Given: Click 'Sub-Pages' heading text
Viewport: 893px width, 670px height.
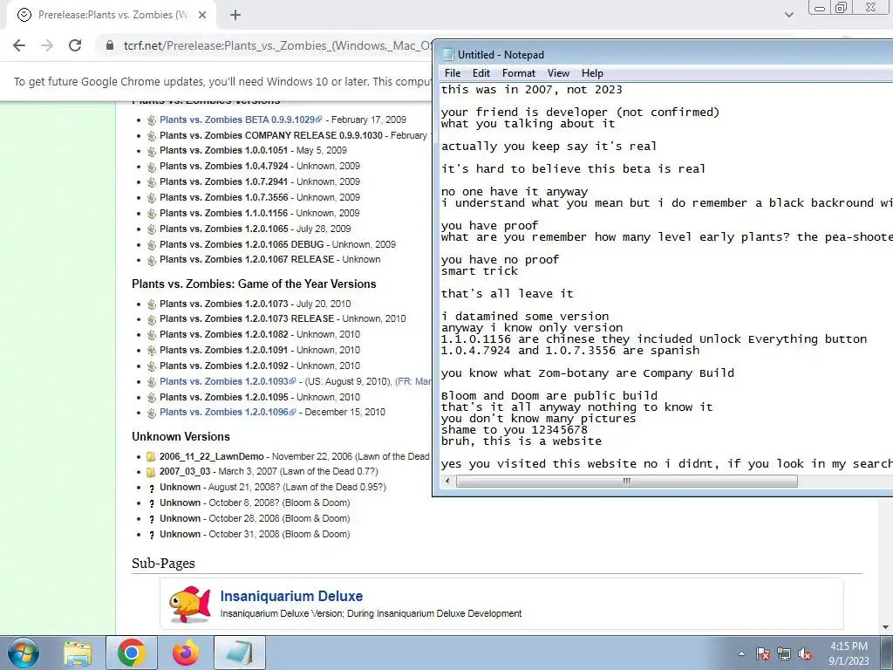Looking at the screenshot, I should pyautogui.click(x=163, y=563).
